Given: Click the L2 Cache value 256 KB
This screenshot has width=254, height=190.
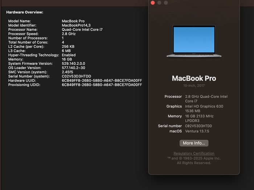Looking at the screenshot, I should point(68,47).
